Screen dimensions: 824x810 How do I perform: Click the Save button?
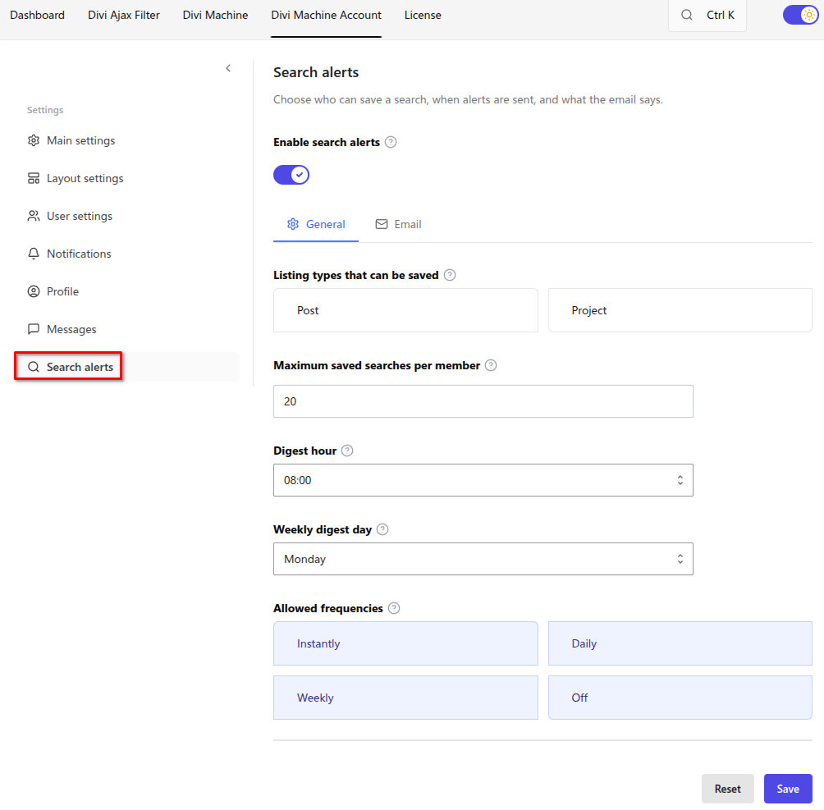pyautogui.click(x=788, y=789)
